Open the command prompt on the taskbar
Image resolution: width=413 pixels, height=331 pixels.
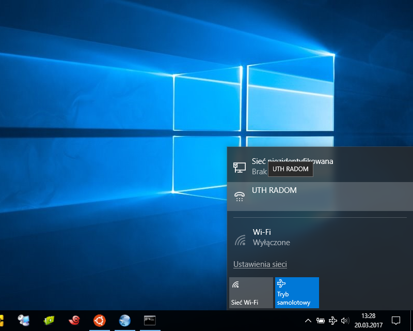click(x=150, y=321)
